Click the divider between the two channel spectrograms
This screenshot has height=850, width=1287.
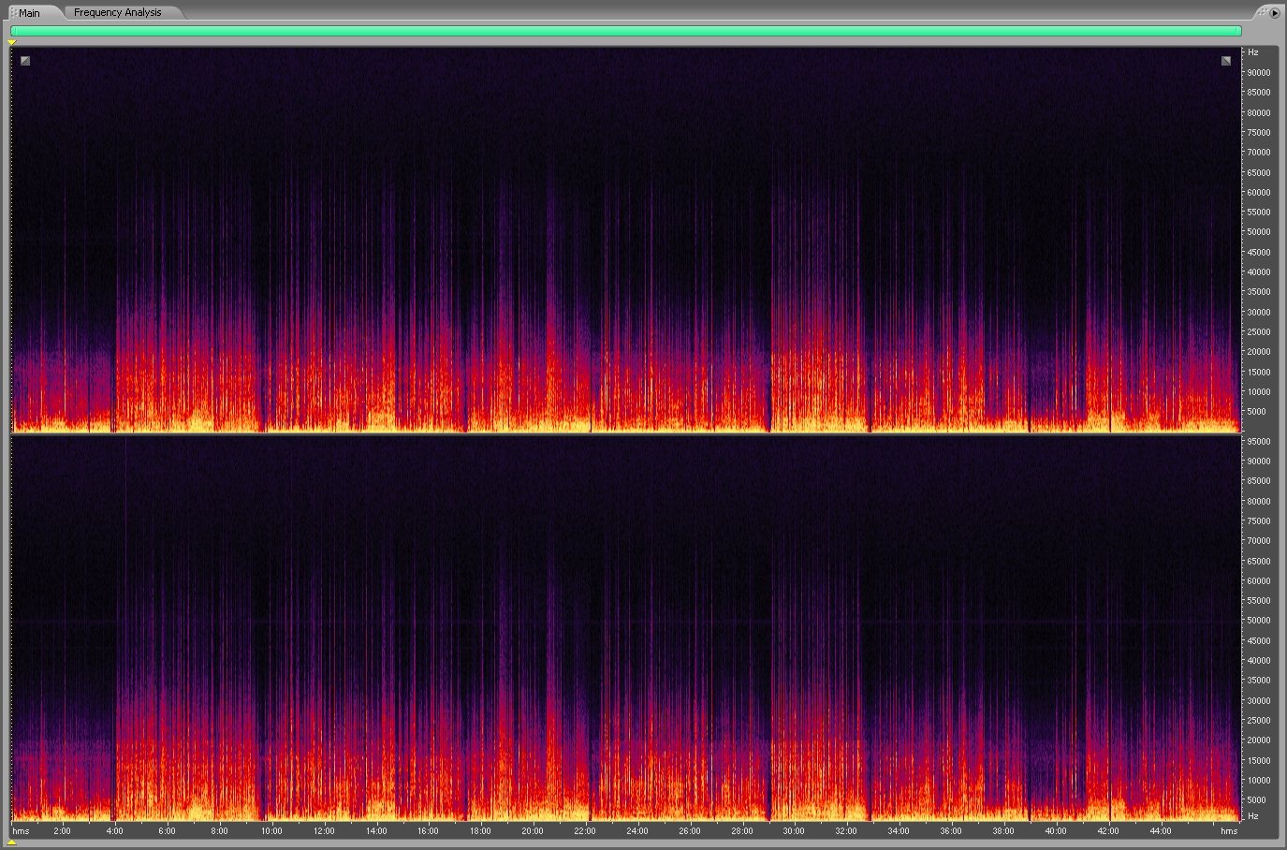coord(625,434)
